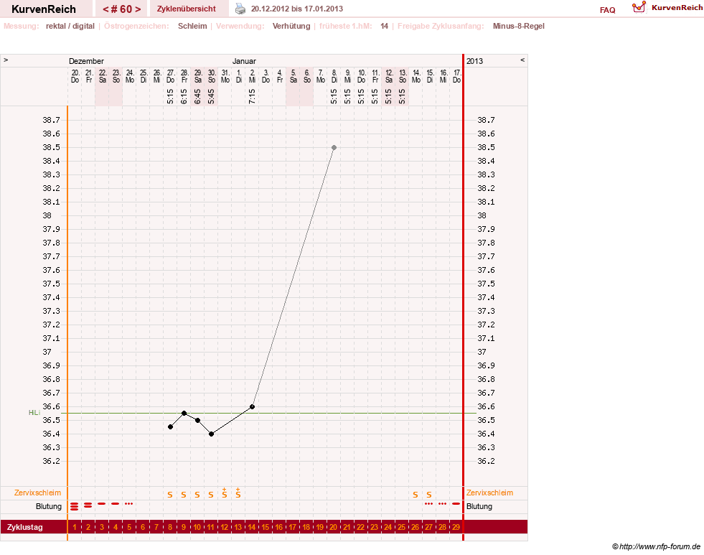Select the 36.5 temperature point on 29 December
This screenshot has width=704, height=555.
click(x=197, y=420)
